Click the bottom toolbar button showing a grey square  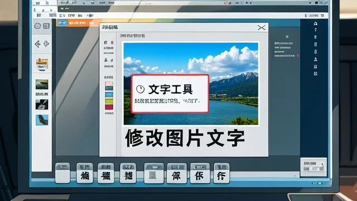(x=154, y=173)
